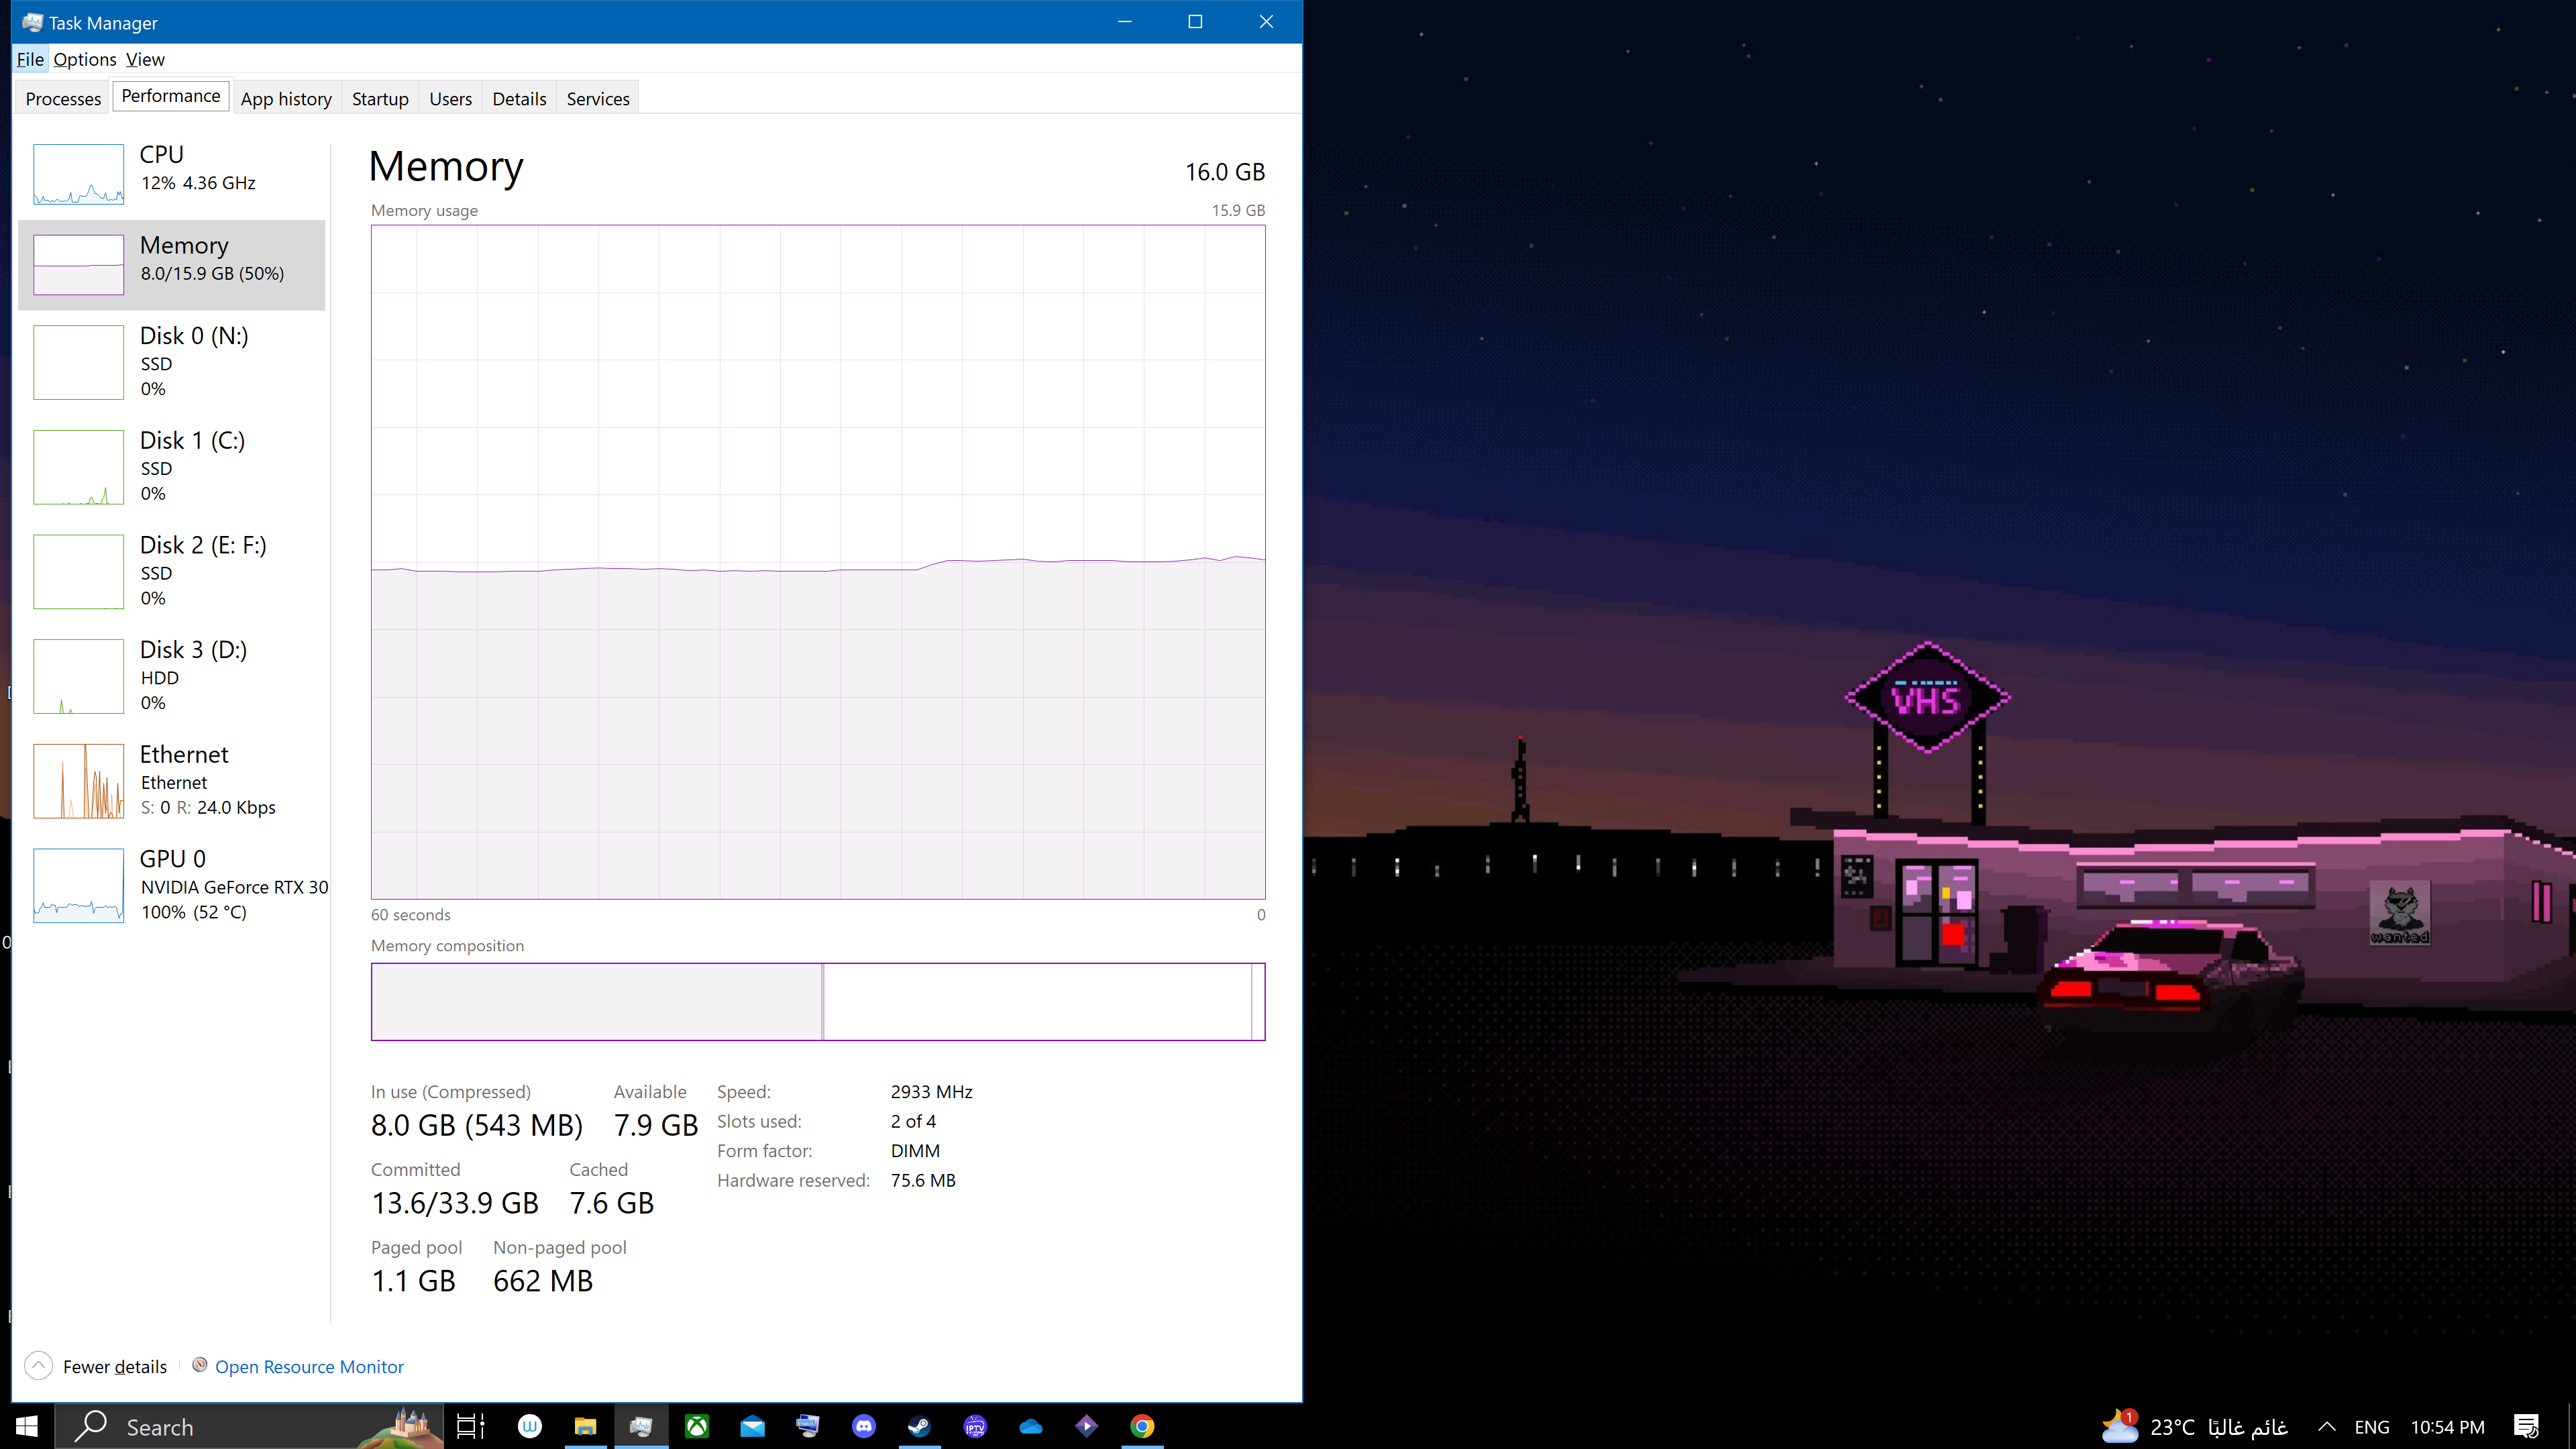Viewport: 2576px width, 1449px height.
Task: Switch to the Users tab
Action: tap(451, 98)
